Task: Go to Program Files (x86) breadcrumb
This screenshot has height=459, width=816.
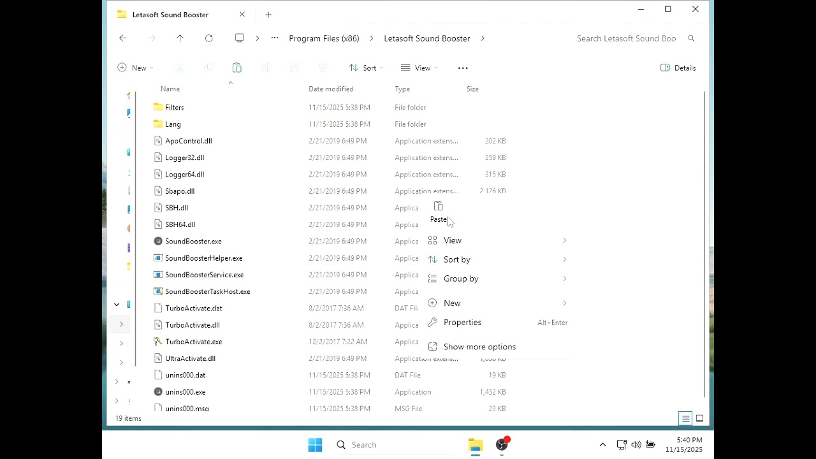Action: click(x=324, y=38)
